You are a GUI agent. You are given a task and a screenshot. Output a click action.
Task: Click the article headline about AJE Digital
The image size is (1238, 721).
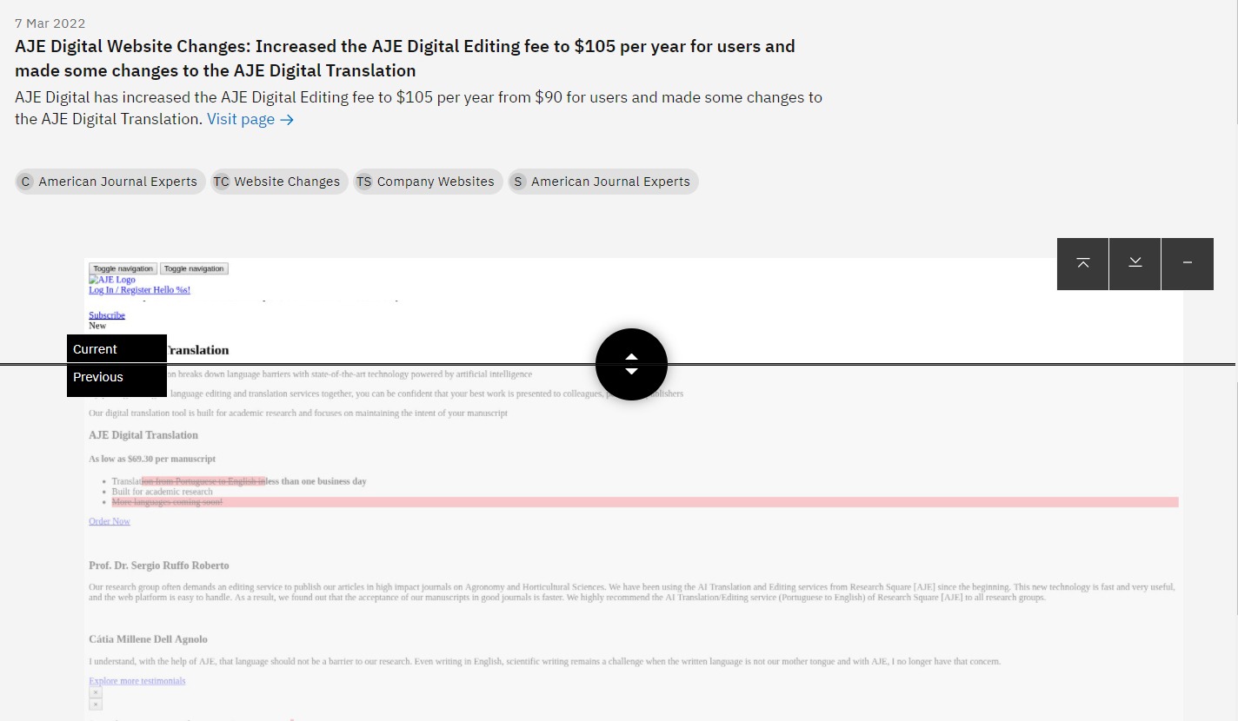point(405,58)
